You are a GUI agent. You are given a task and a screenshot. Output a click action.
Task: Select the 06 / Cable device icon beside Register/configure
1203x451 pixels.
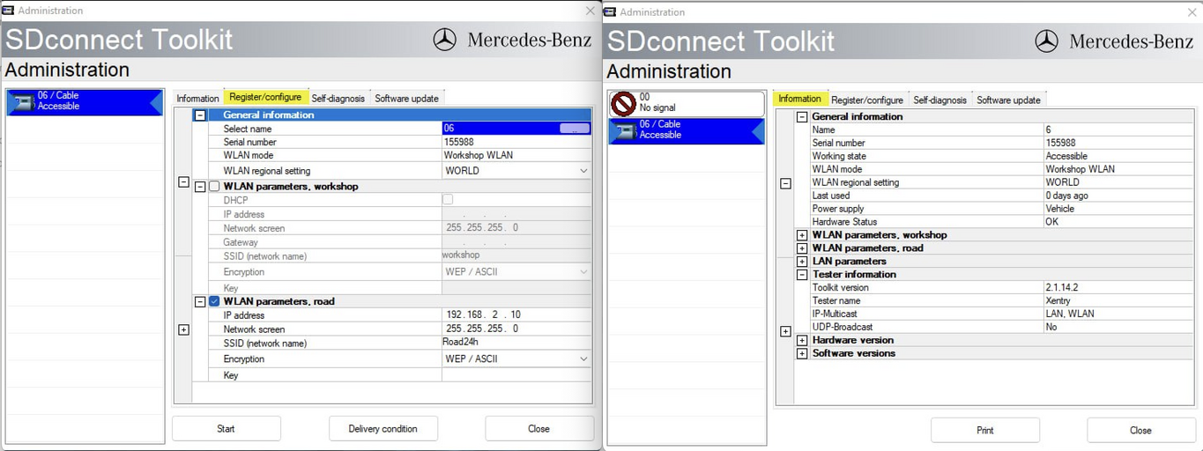click(x=22, y=102)
